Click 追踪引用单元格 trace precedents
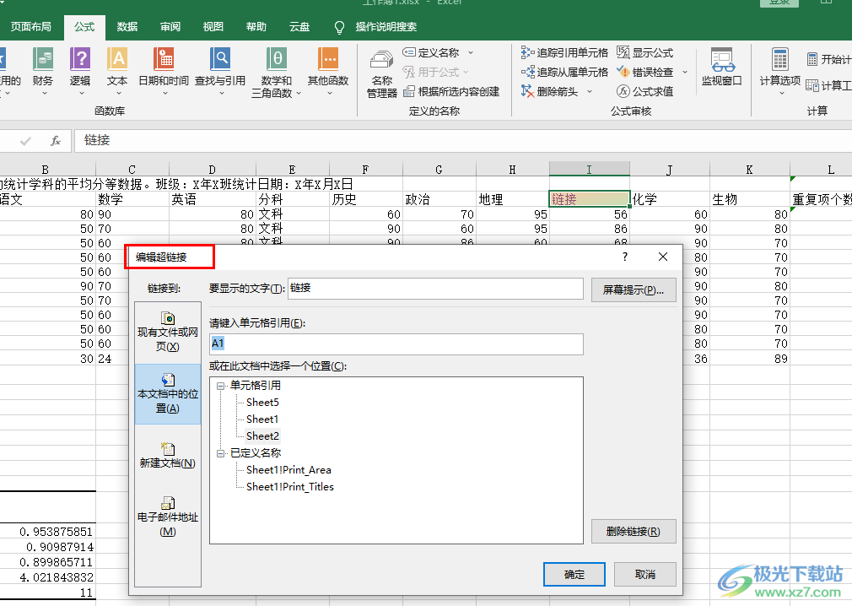Viewport: 852px width, 606px height. [564, 52]
